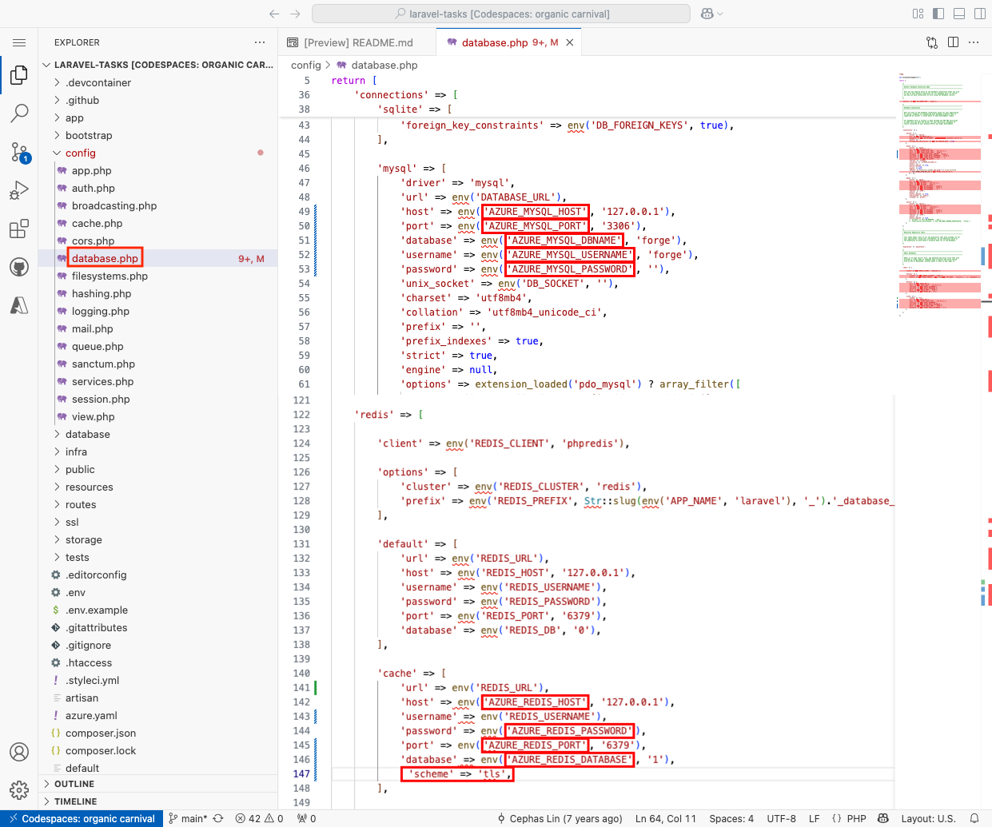Select the Run and Debug icon
Image resolution: width=992 pixels, height=827 pixels.
pos(19,190)
